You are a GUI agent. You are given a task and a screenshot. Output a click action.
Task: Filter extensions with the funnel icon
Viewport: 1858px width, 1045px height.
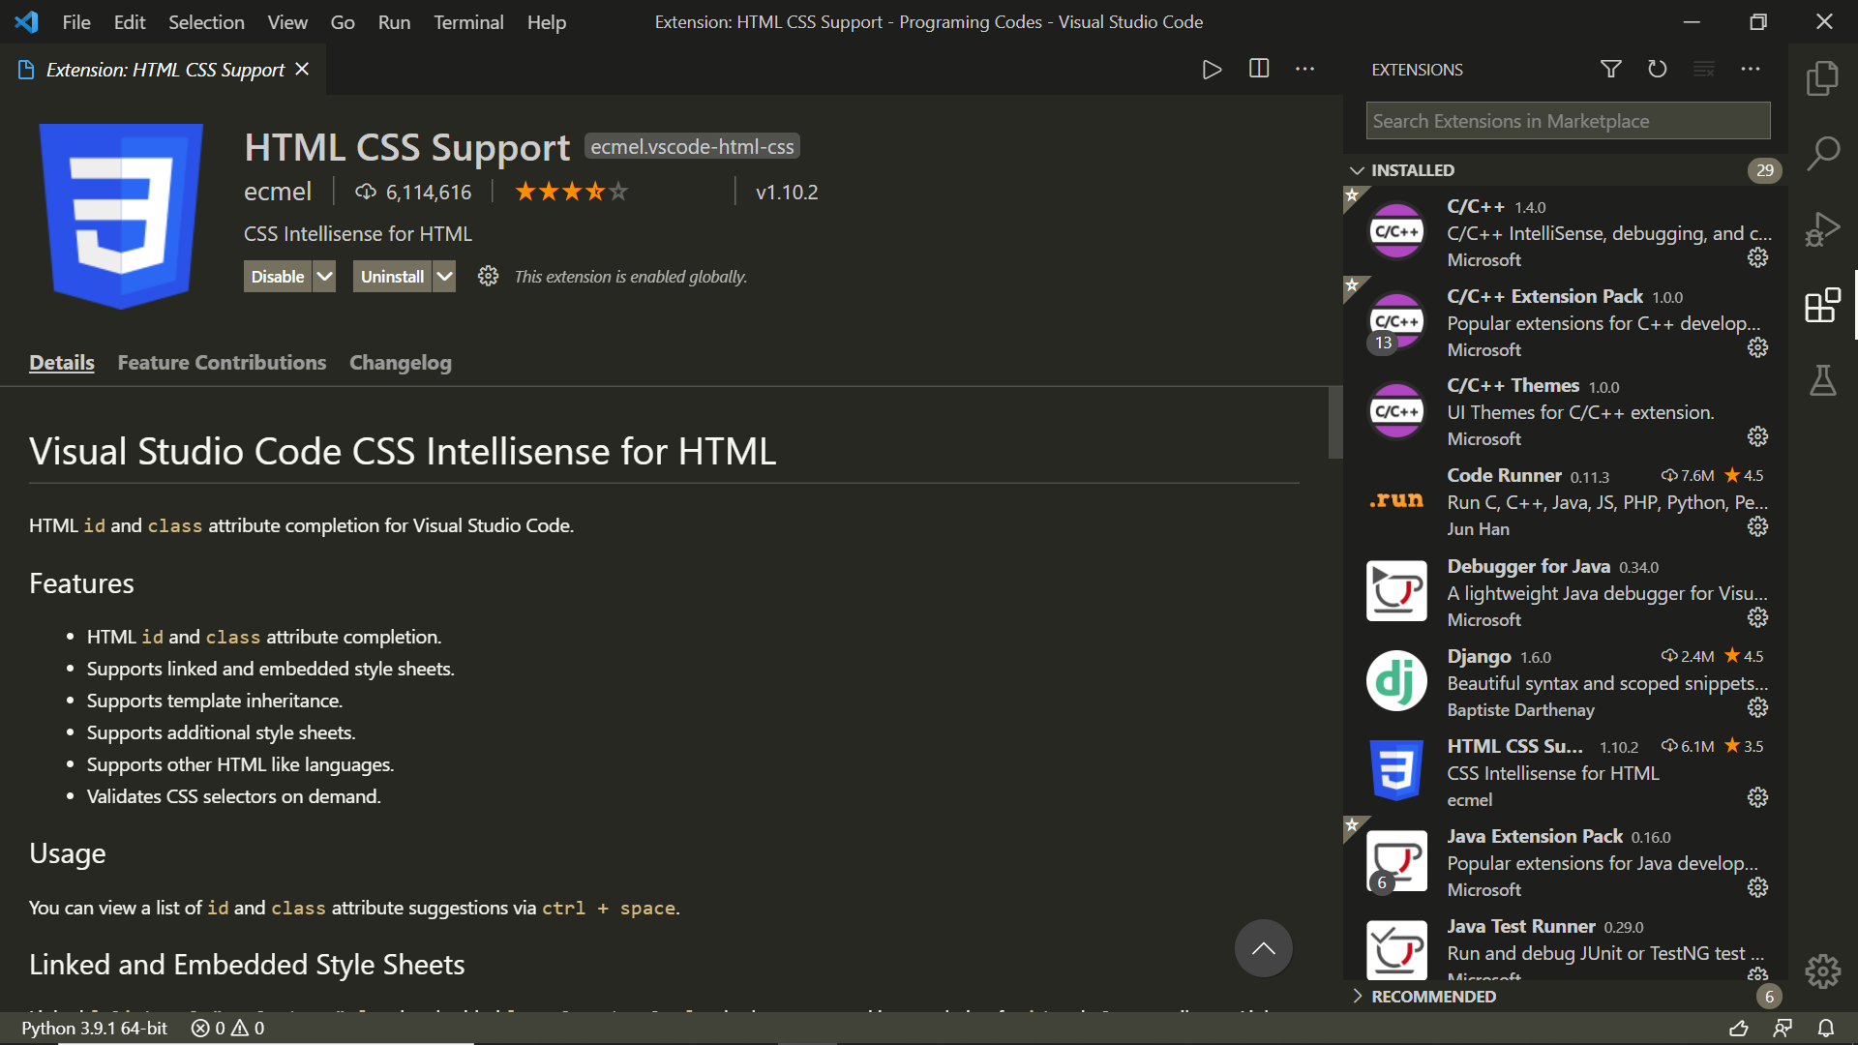pyautogui.click(x=1610, y=69)
